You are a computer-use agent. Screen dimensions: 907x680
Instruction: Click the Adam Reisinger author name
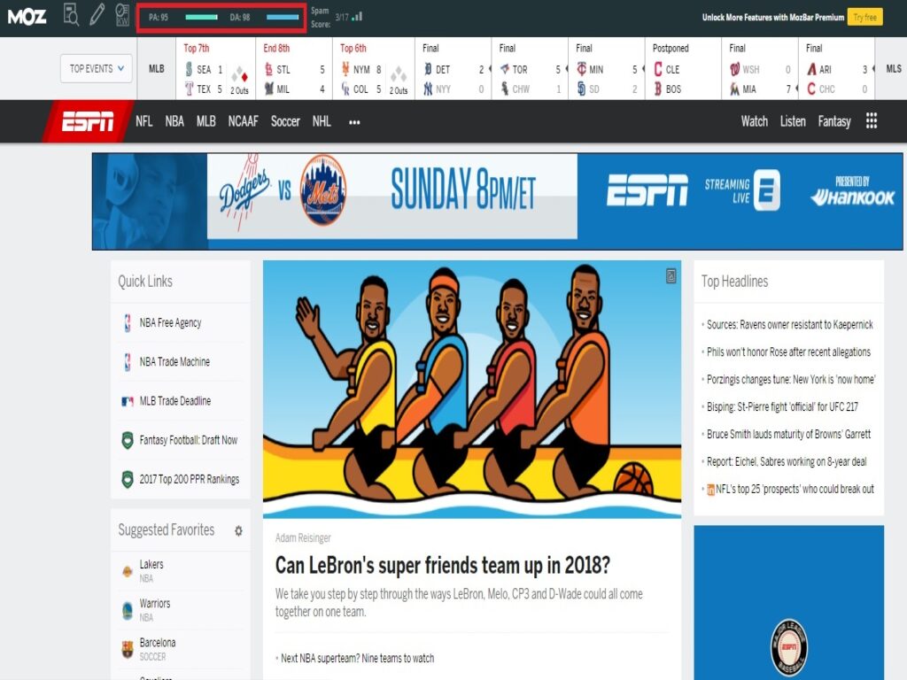tap(303, 537)
